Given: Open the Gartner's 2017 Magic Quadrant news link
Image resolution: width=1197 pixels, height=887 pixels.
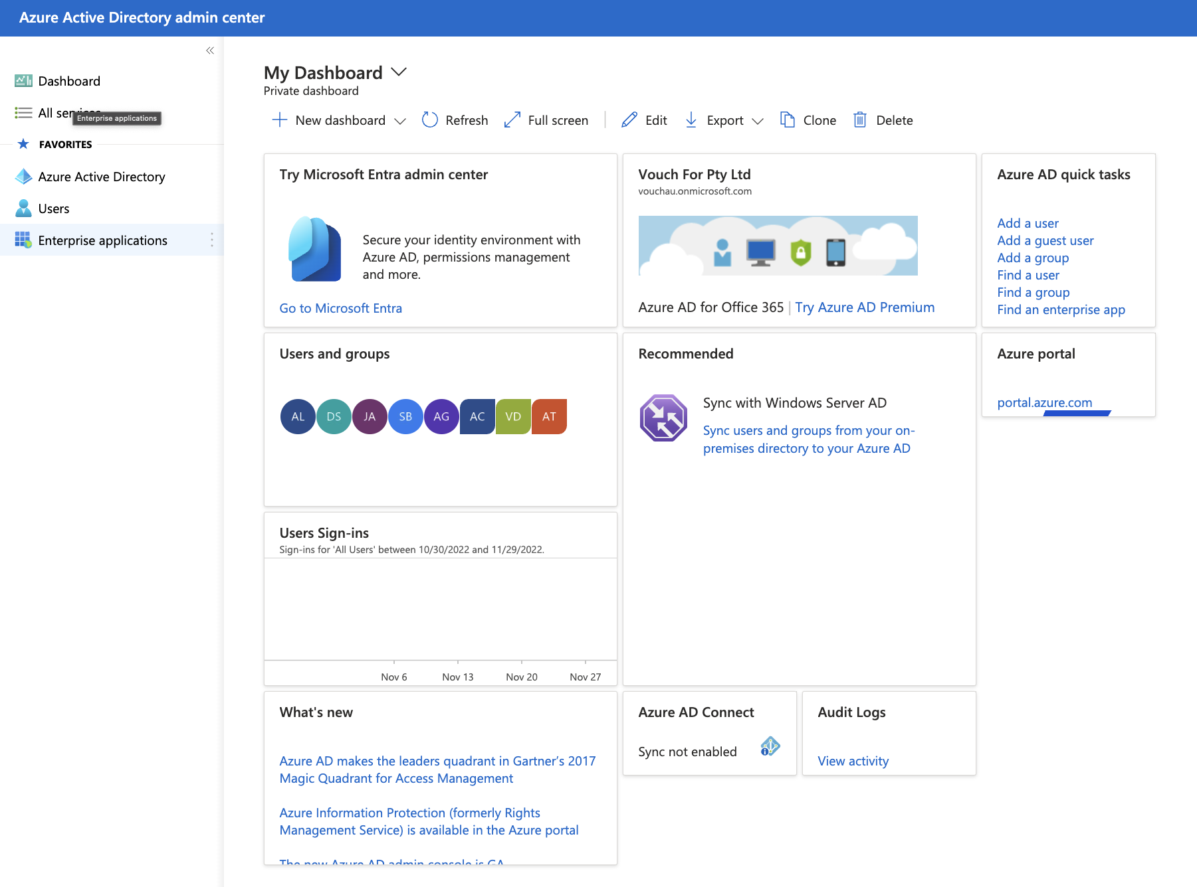Looking at the screenshot, I should (x=437, y=769).
